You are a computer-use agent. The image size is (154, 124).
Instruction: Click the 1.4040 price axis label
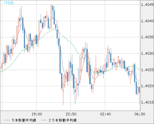point(147,21)
